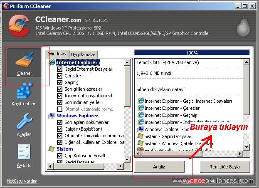Click up arrow of options list scrollbar
The image size is (259, 188).
[x=127, y=62]
